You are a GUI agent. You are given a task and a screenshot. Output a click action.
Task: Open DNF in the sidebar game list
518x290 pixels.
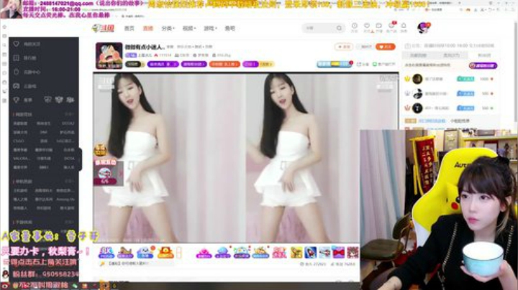(x=43, y=132)
